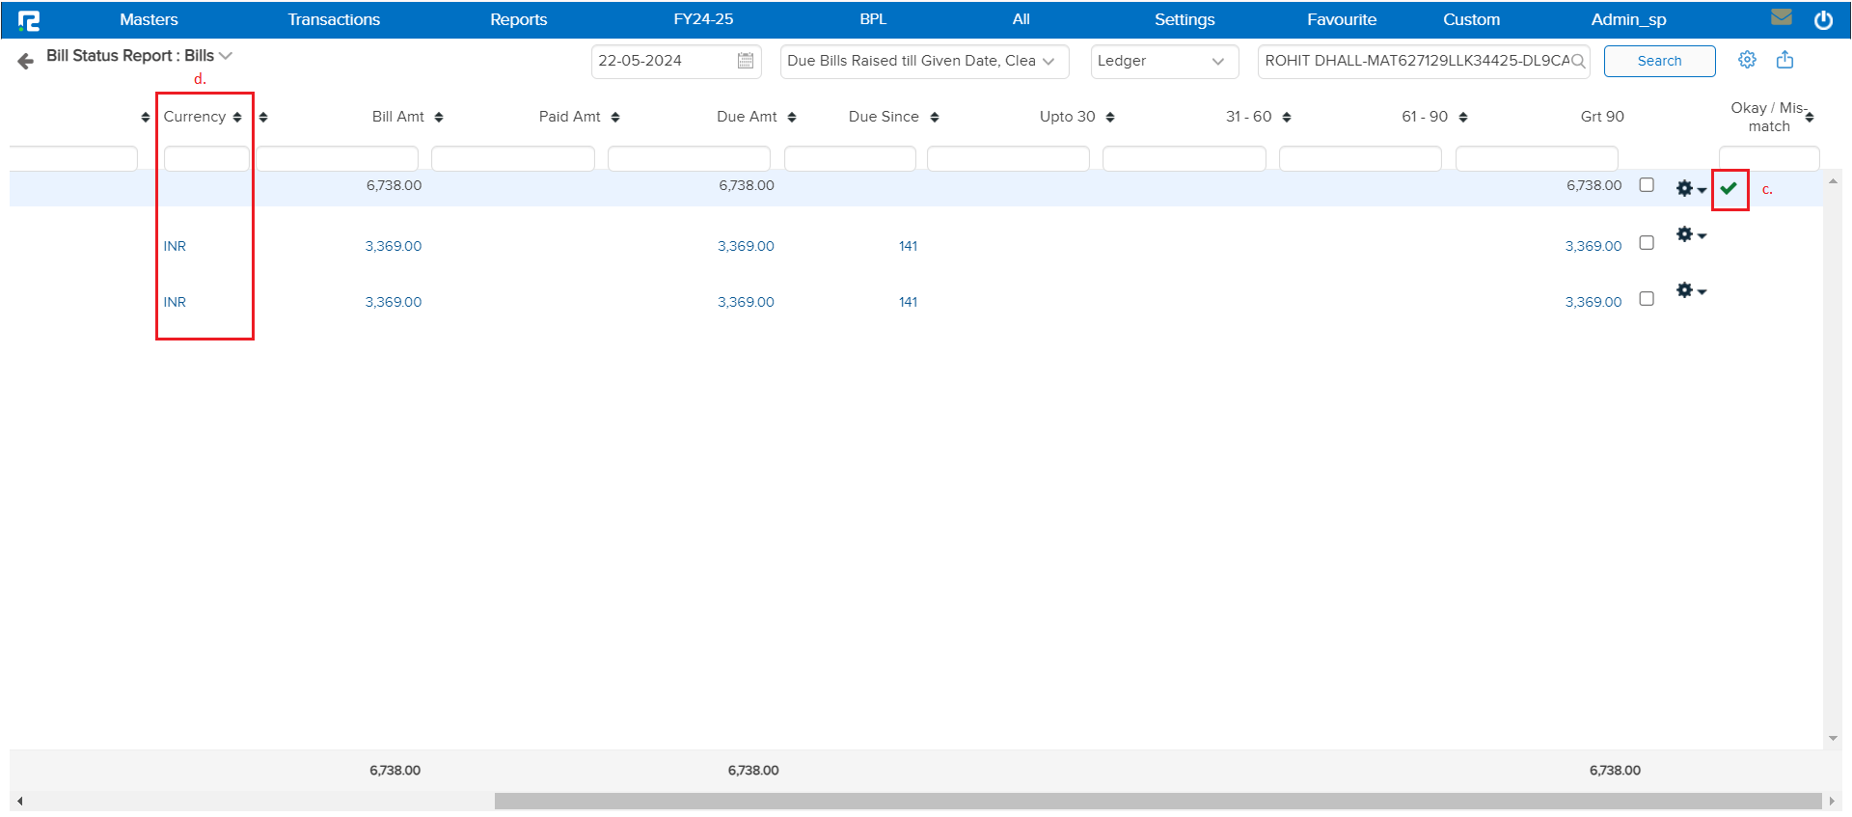This screenshot has height=817, width=1852.
Task: Open the mail envelope icon
Action: pos(1782,17)
